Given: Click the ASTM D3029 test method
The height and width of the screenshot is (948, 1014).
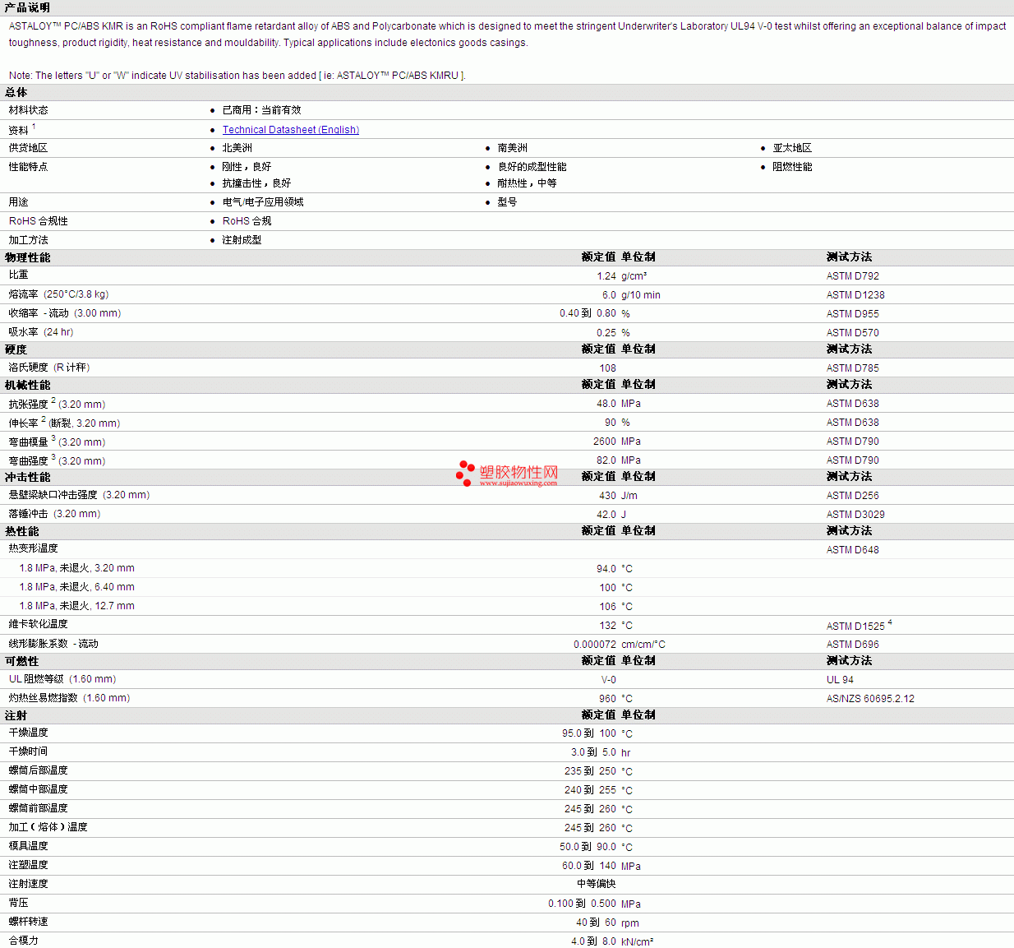Looking at the screenshot, I should pyautogui.click(x=855, y=515).
